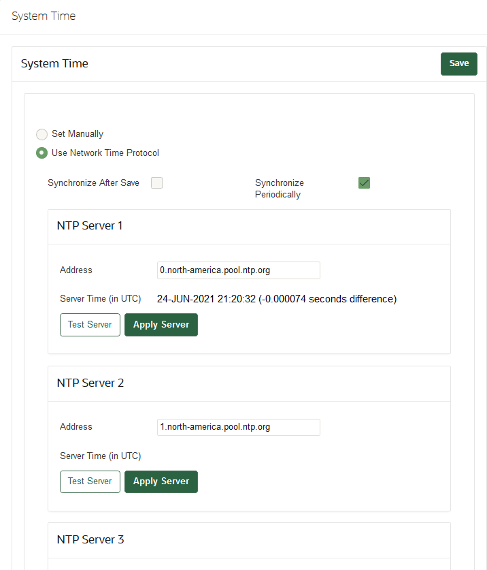This screenshot has width=487, height=570.
Task: Click the NTP Server 2 address input
Action: click(x=238, y=427)
